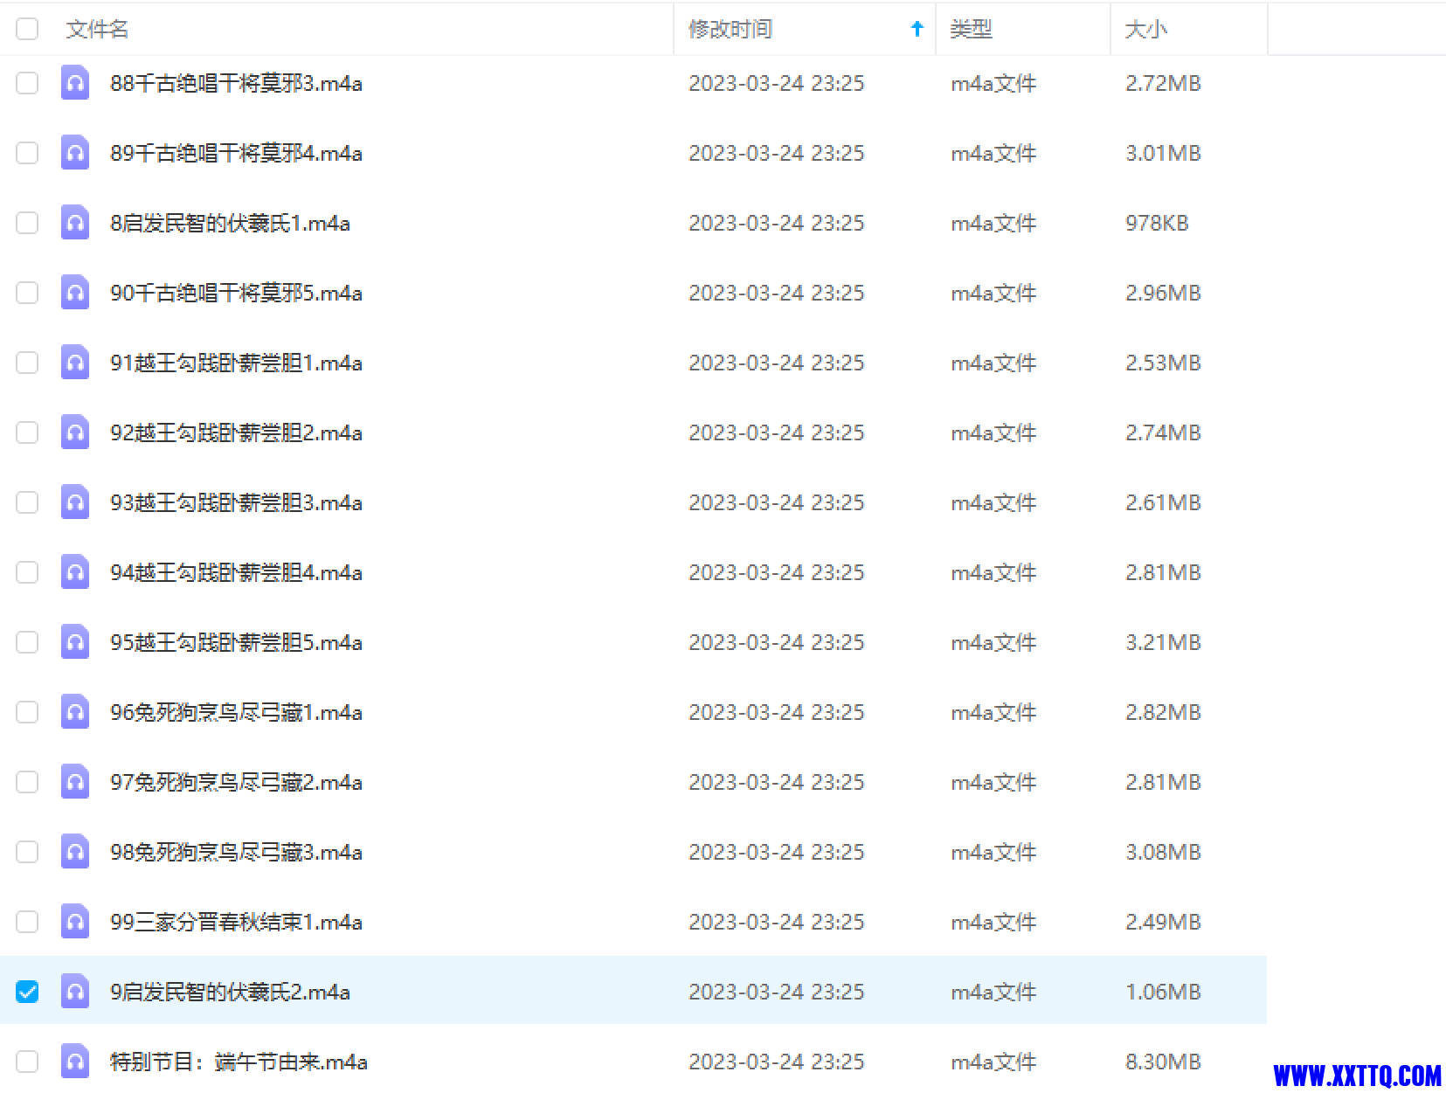Check the box for 94越王勾践卧薪尝胆4.m4a

point(27,572)
